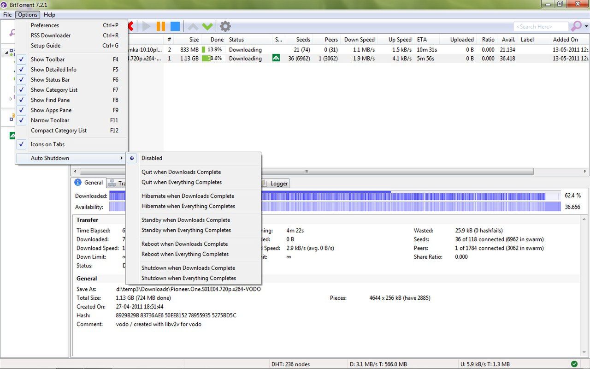This screenshot has width=590, height=369.
Task: Click the 13.9% progress bar of the first torrent
Action: (x=213, y=49)
